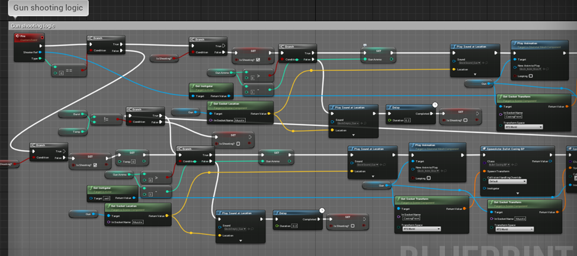Screen dimensions: 577x256
Task: Select the Gun shooting logic comment box header
Action: tap(293, 25)
